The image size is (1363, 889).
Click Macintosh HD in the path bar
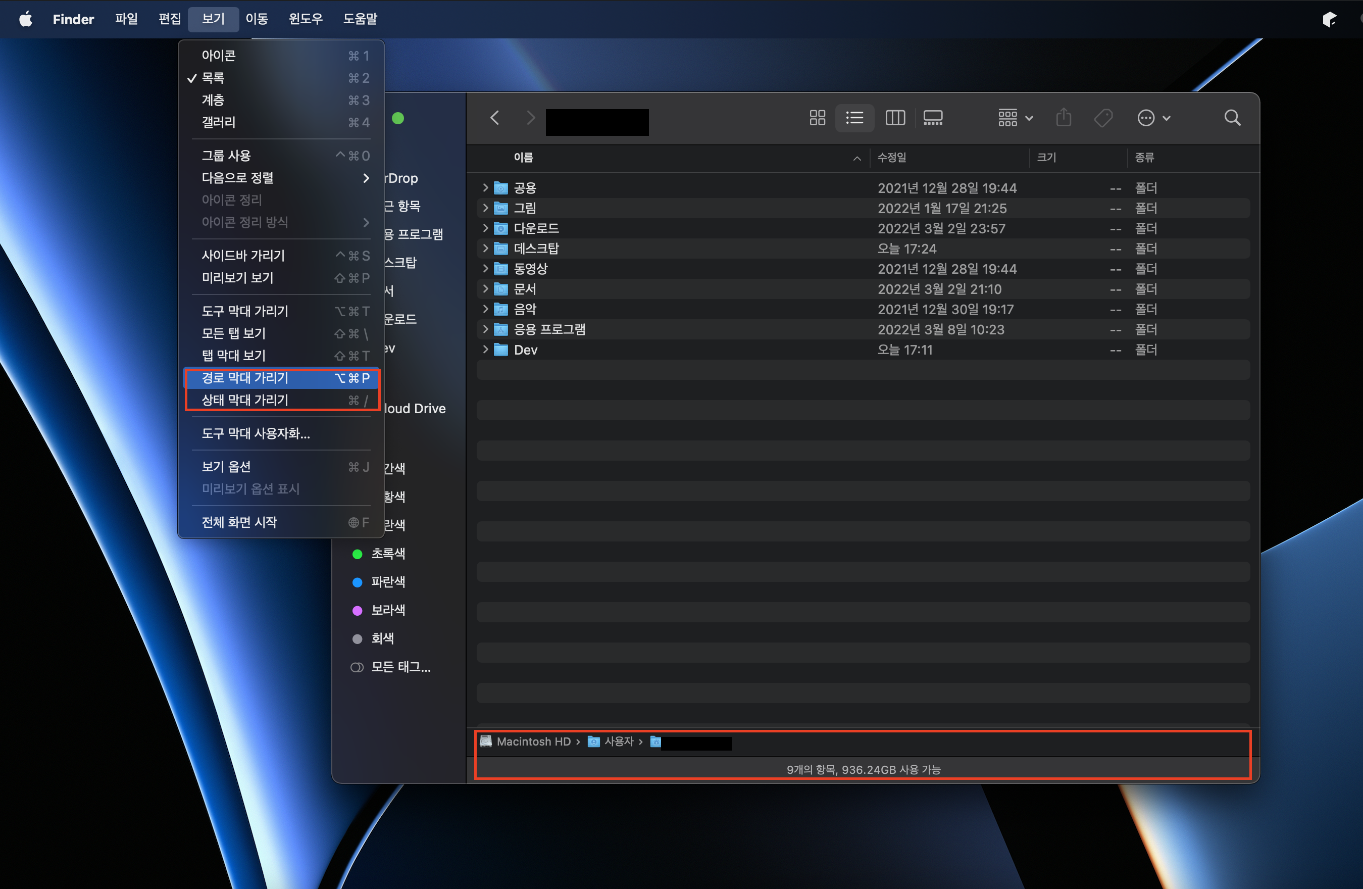coord(533,742)
